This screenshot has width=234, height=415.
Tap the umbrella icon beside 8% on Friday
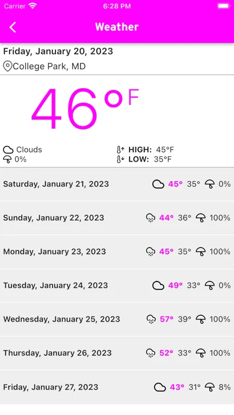click(x=210, y=387)
